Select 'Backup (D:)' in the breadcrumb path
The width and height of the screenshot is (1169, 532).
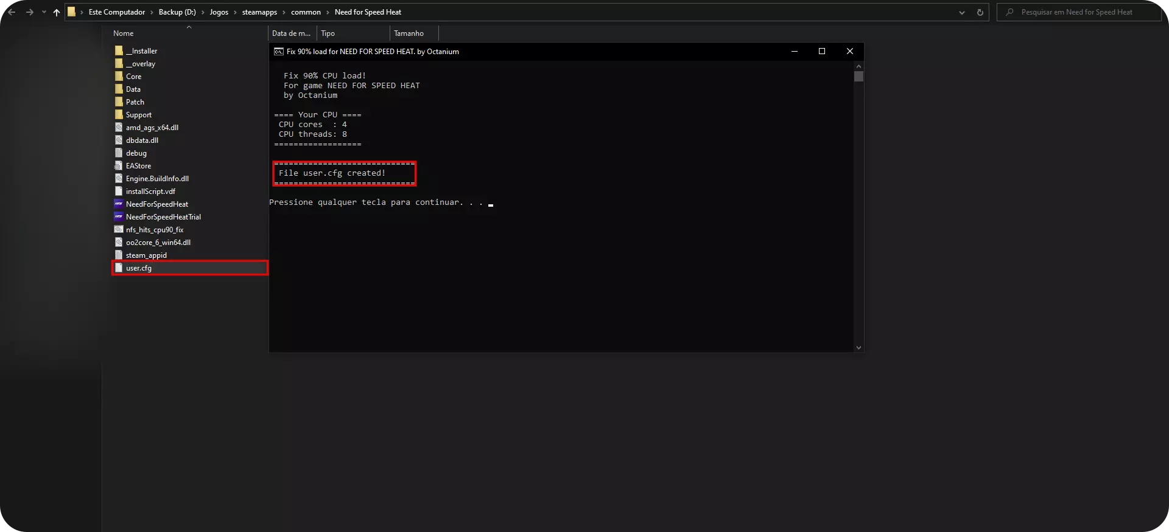[177, 12]
